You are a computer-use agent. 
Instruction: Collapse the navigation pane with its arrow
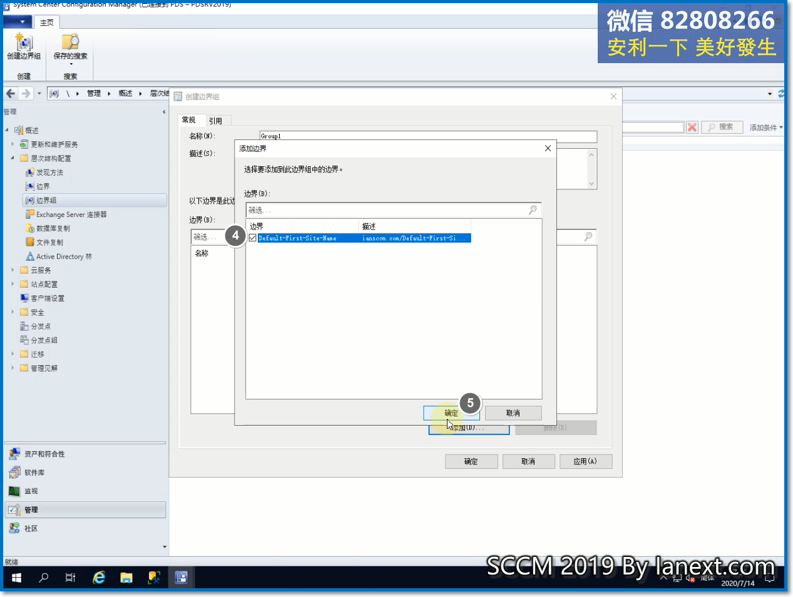pos(164,112)
